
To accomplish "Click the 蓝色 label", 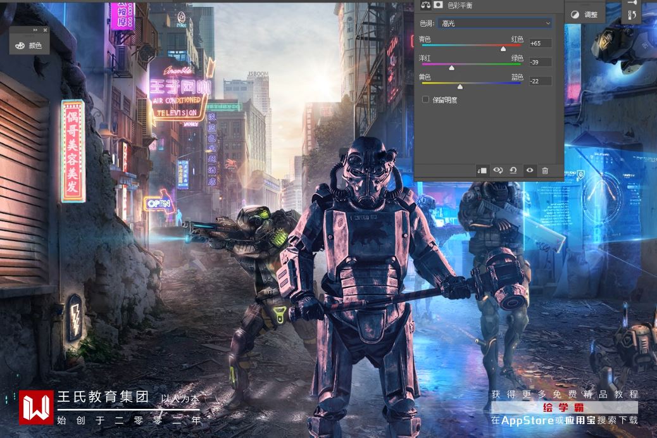I will (x=517, y=77).
